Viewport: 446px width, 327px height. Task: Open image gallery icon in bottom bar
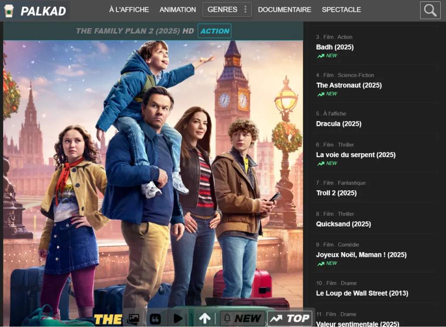coord(133,319)
